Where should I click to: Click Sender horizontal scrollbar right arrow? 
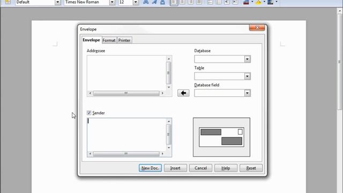pos(162,154)
